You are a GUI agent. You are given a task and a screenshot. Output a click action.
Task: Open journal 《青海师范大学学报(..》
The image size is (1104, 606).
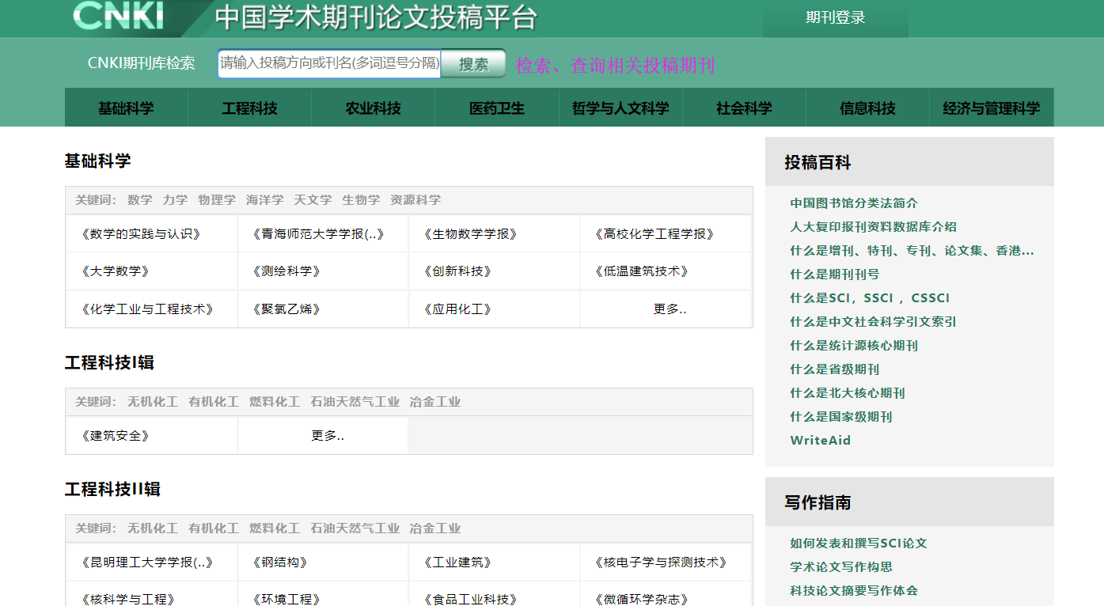(318, 234)
